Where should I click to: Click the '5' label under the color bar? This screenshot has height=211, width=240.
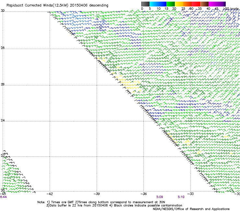coord(150,9)
